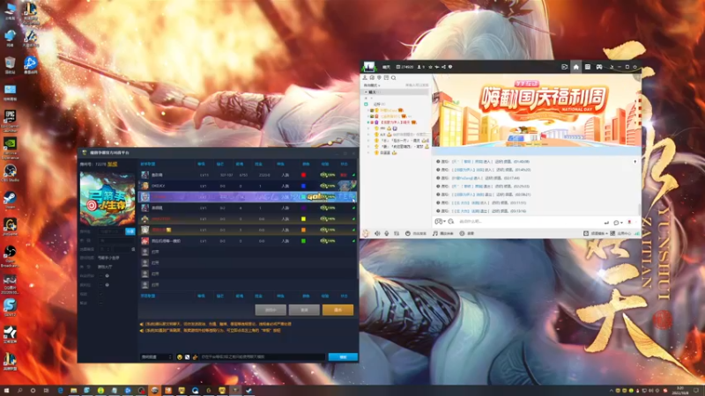Click the music note accompaniment button
The height and width of the screenshot is (396, 705).
click(443, 233)
